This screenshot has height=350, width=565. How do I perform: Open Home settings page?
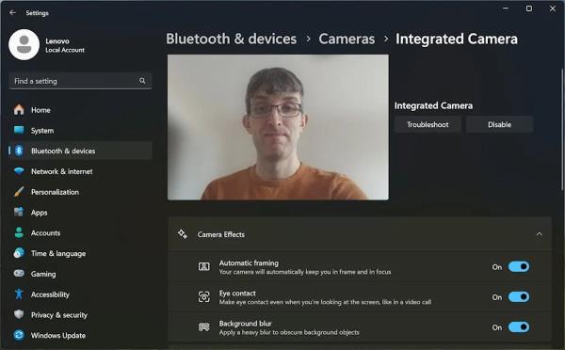click(x=80, y=109)
